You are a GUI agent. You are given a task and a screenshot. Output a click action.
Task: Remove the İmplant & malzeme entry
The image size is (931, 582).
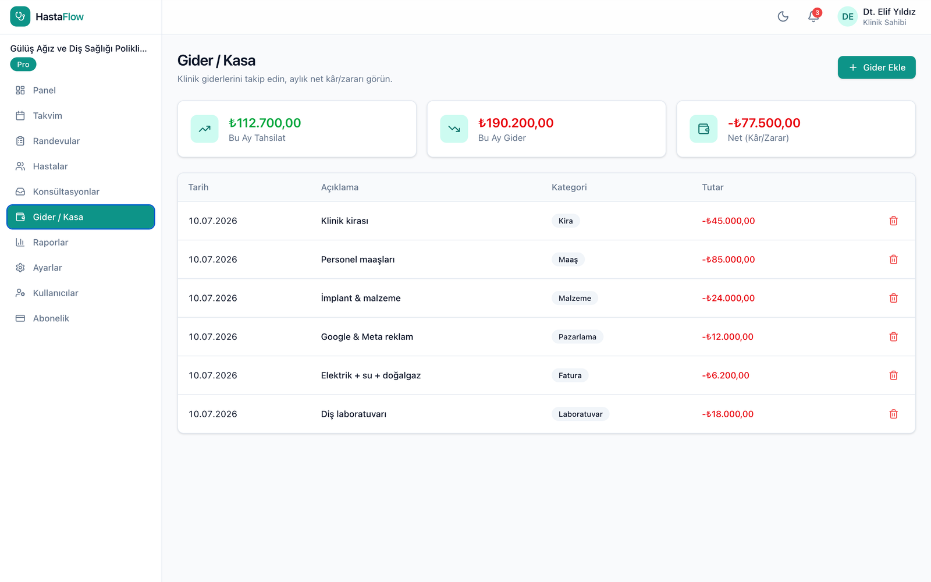[x=894, y=298]
